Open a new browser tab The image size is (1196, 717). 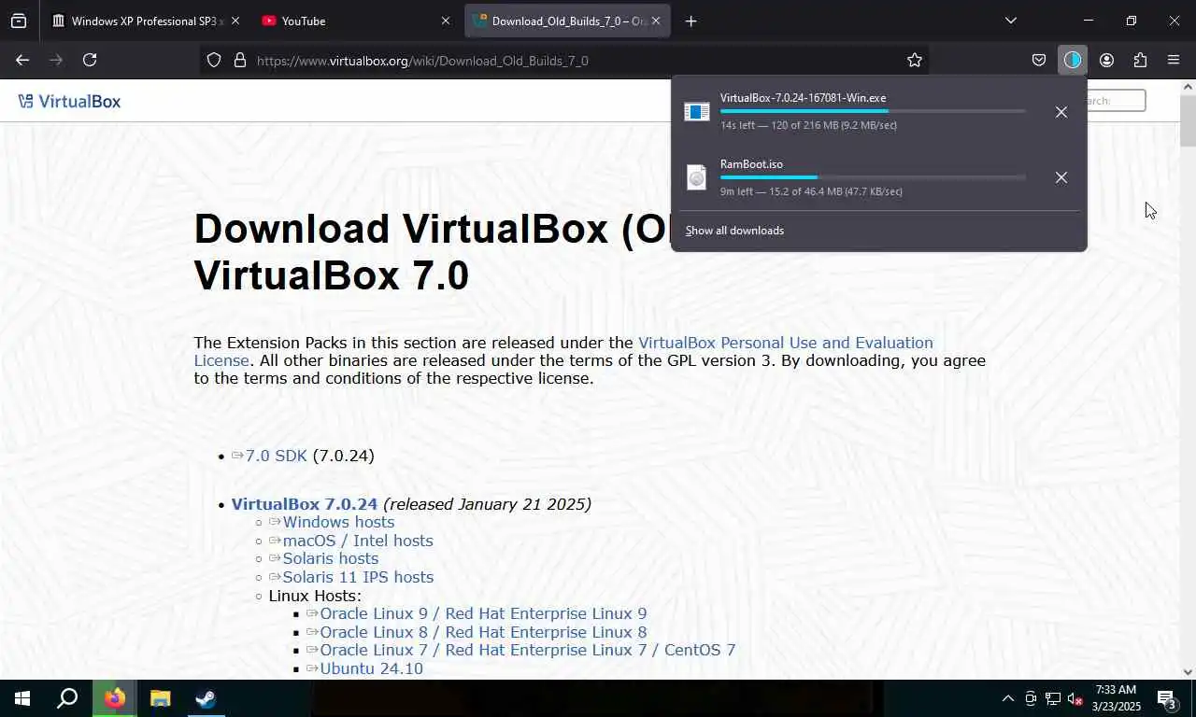691,21
